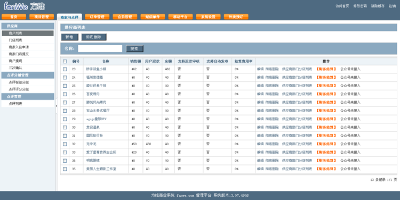Viewport: 400px width, 200px height.
Task: Click the fanWe 方维 logo
Action: (x=24, y=6)
